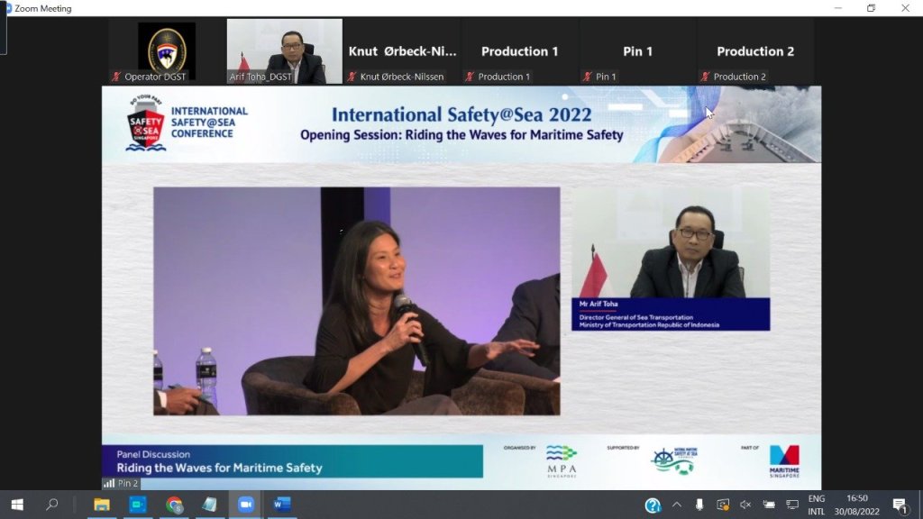Select the Operator DGST participant thumbnail
This screenshot has width=923, height=519.
167,52
